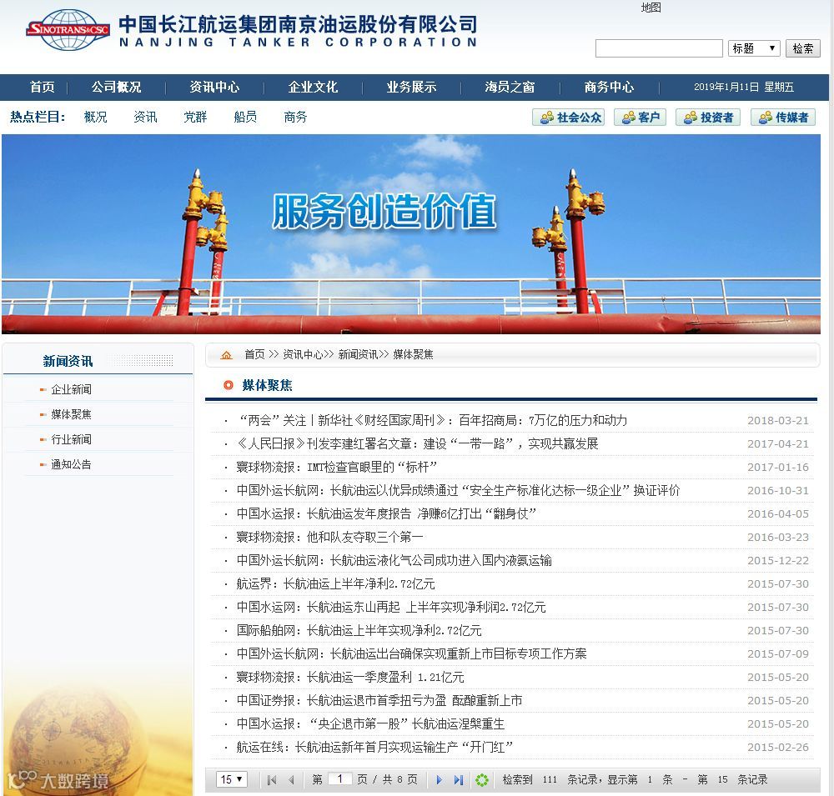Click the search text field
This screenshot has width=834, height=796.
[659, 48]
